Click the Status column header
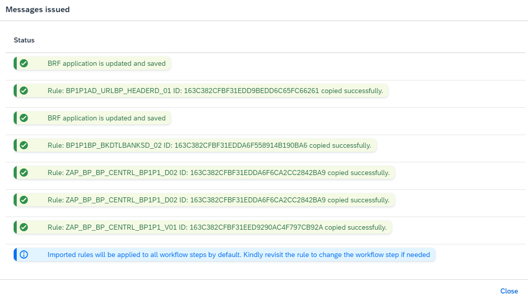The image size is (528, 298). [x=24, y=40]
